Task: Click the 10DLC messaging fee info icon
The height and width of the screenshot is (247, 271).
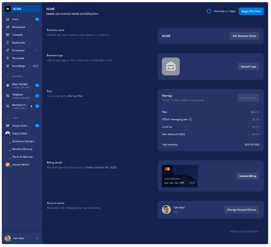Action: click(190, 119)
